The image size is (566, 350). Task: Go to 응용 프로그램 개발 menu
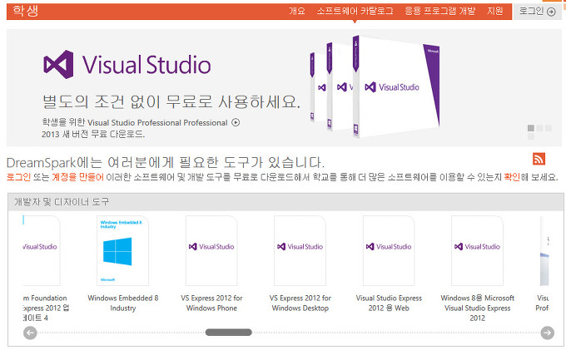coord(439,12)
